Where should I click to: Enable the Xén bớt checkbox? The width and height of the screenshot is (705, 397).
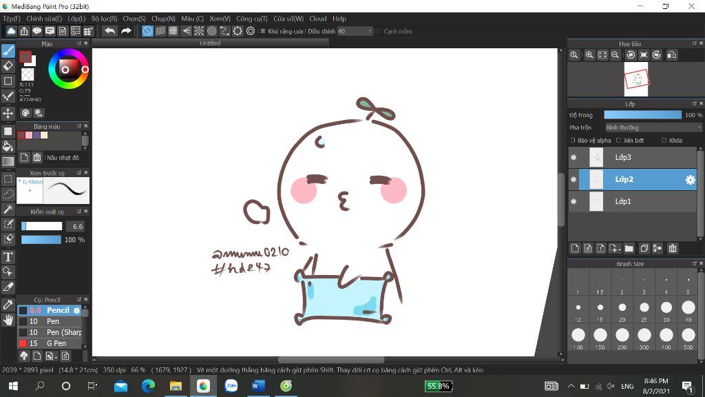(619, 141)
